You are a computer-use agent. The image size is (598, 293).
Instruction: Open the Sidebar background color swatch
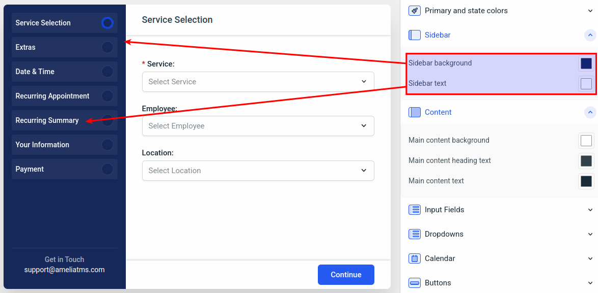pos(586,63)
